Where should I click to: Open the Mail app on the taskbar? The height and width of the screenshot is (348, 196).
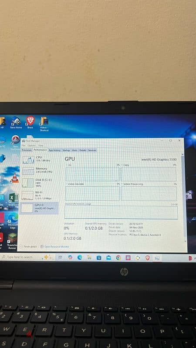pyautogui.click(x=108, y=258)
